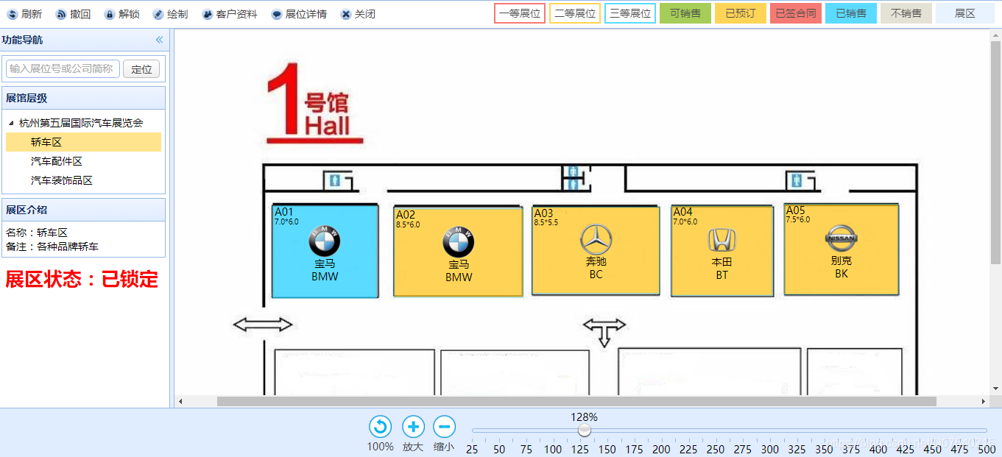Click the 撤回 undo toolbar button
This screenshot has width=1002, height=457.
click(74, 14)
